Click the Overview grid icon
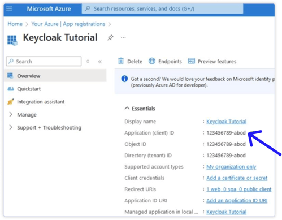Image resolution: width=282 pixels, height=220 pixels. point(10,76)
